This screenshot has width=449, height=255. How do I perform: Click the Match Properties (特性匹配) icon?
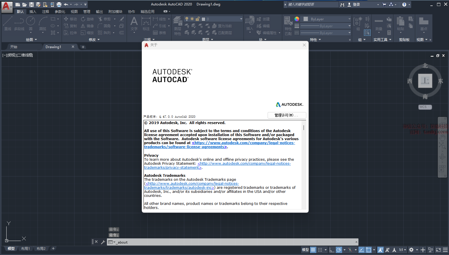pos(288,25)
